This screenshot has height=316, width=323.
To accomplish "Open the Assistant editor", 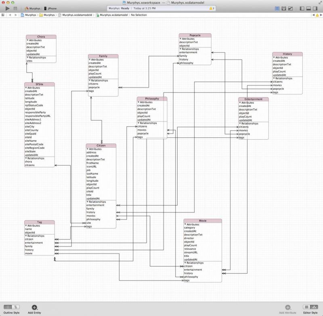I will point(284,8).
